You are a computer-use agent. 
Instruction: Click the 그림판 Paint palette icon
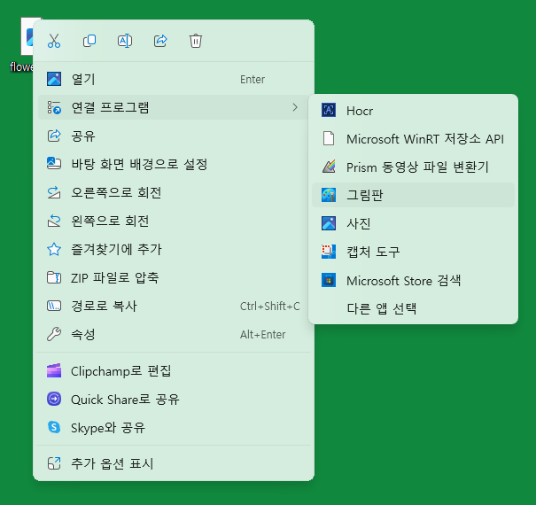[x=329, y=195]
